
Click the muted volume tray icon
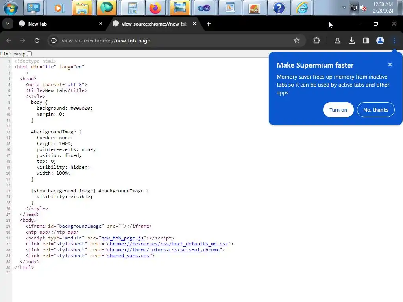click(x=363, y=8)
